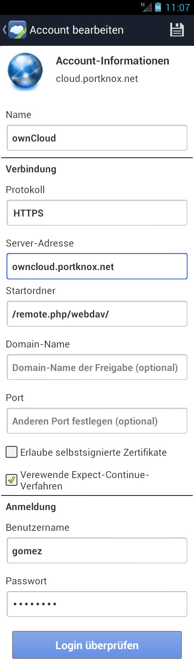This screenshot has width=194, height=667.
Task: Tap the battery status icon
Action: [158, 7]
